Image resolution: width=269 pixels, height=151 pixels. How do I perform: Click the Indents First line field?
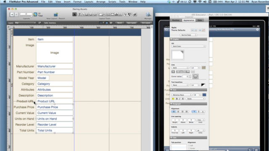coord(175,130)
